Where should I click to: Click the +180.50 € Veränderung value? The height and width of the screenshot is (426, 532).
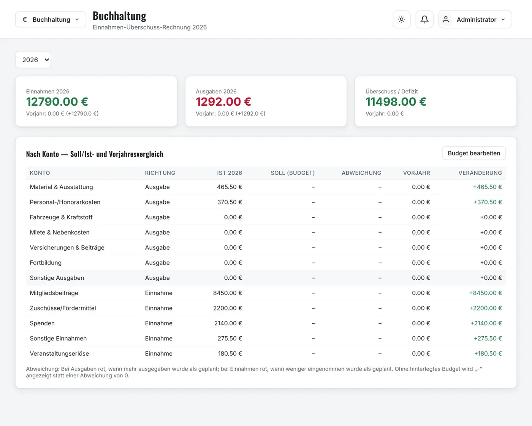488,353
